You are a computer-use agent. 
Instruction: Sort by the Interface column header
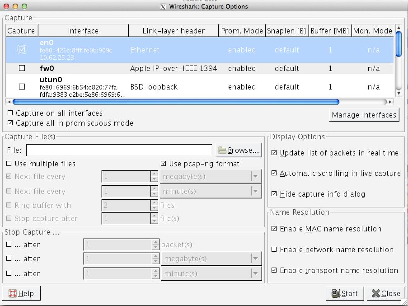83,31
